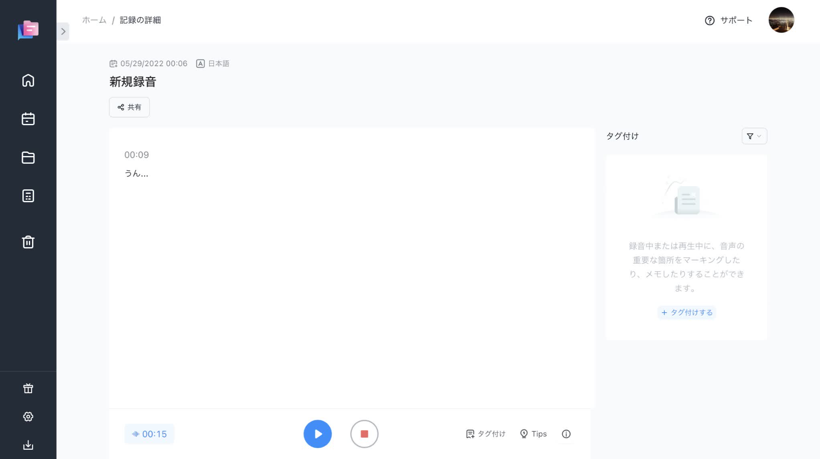Click the 共有 share button

tap(129, 107)
